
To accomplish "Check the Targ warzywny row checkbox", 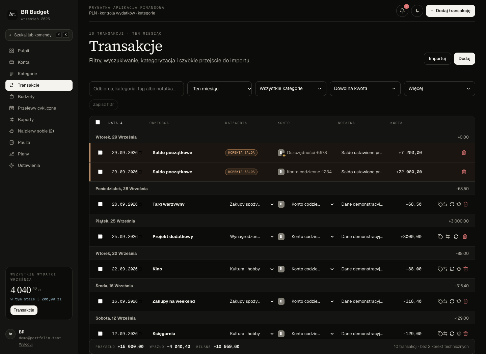I will point(100,204).
